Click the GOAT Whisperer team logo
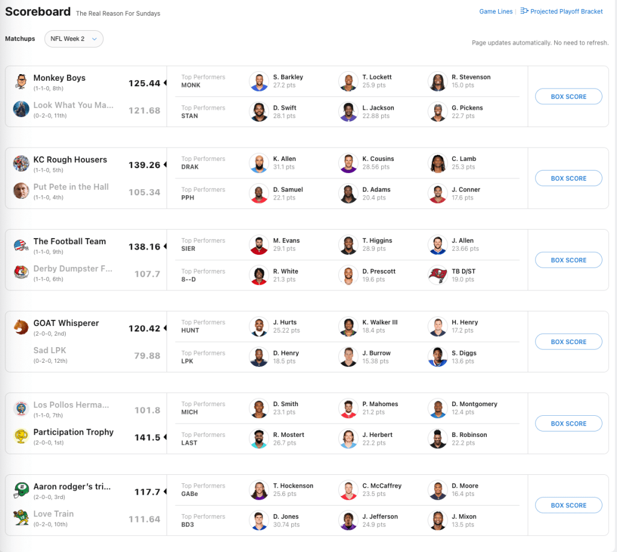The width and height of the screenshot is (617, 552). (x=22, y=327)
